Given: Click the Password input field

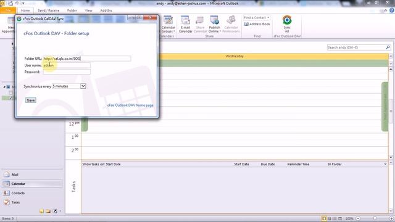Looking at the screenshot, I should click(x=67, y=72).
